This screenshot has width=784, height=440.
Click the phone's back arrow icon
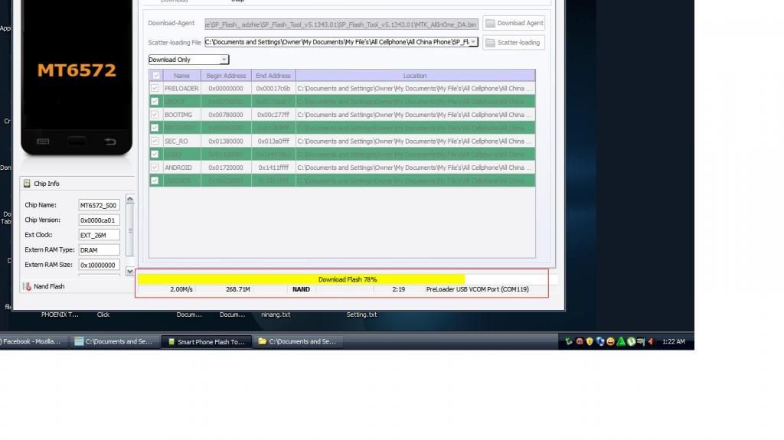click(x=110, y=142)
